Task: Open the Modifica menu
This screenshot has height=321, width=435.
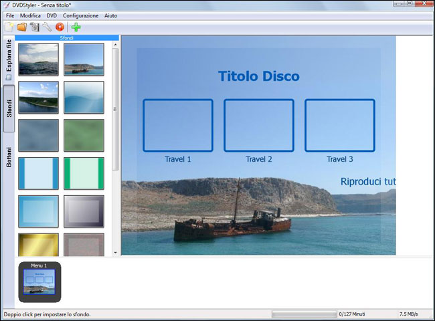Action: pos(30,16)
